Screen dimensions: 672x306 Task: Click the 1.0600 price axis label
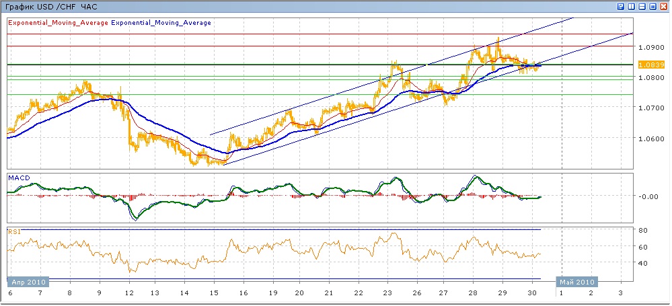click(x=650, y=139)
